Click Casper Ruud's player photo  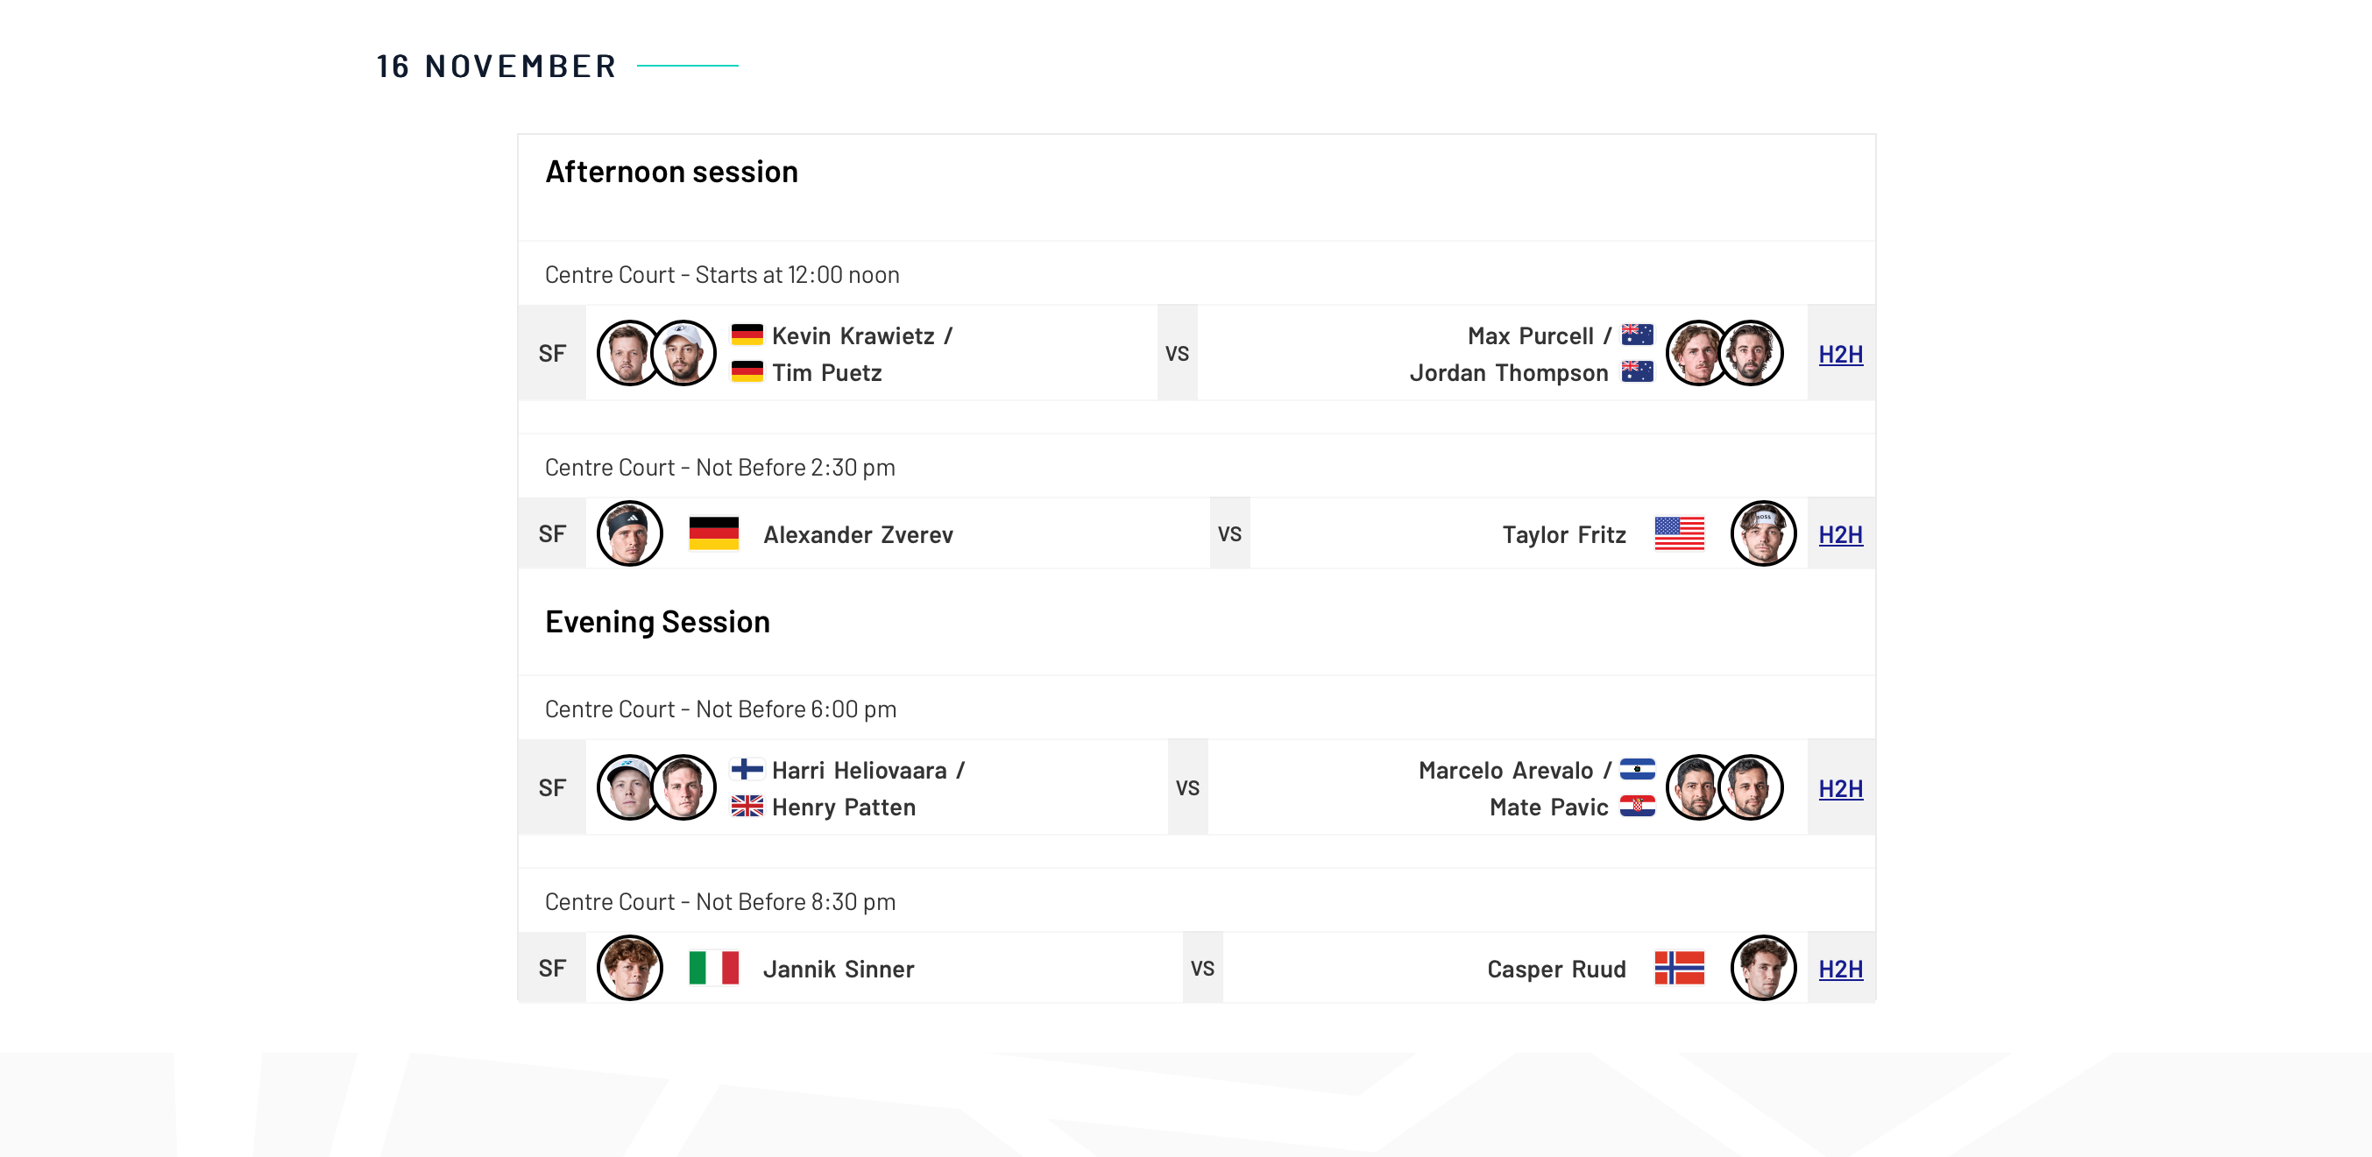click(x=1762, y=969)
